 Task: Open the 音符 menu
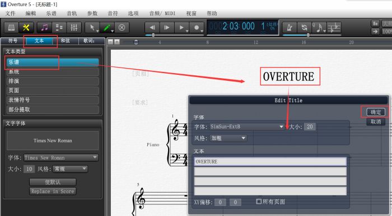pos(113,13)
